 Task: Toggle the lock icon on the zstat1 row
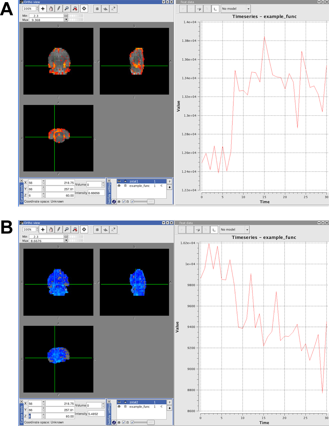point(125,181)
